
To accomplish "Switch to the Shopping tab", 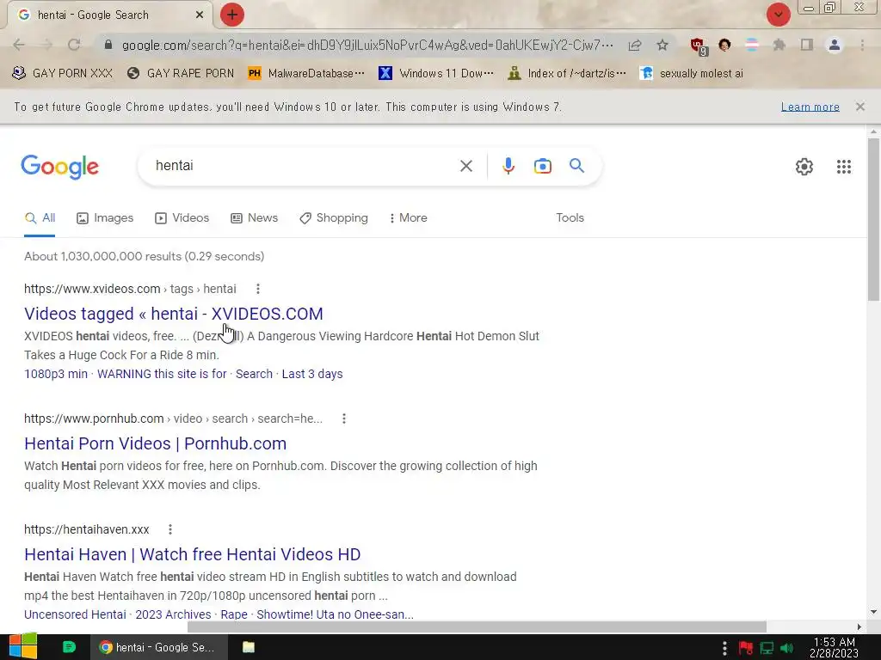I will click(x=334, y=217).
